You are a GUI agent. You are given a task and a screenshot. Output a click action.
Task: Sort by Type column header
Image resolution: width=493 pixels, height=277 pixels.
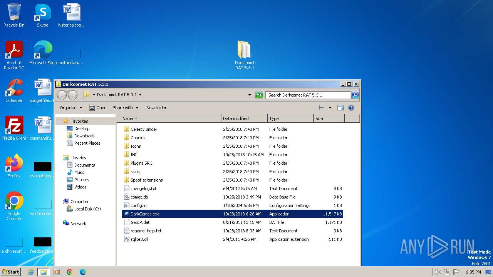tap(290, 118)
